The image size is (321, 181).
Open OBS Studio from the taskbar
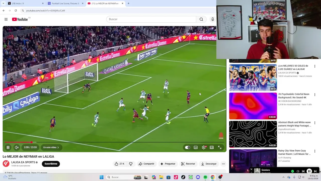[220, 177]
